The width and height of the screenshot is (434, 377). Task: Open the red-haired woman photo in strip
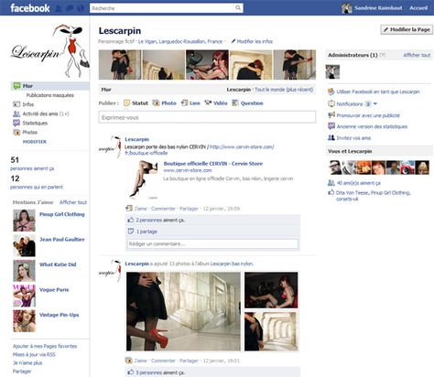pos(207,65)
